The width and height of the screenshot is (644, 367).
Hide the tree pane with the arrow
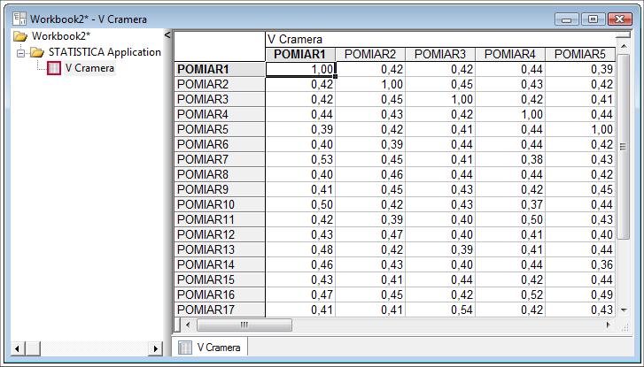coord(167,35)
